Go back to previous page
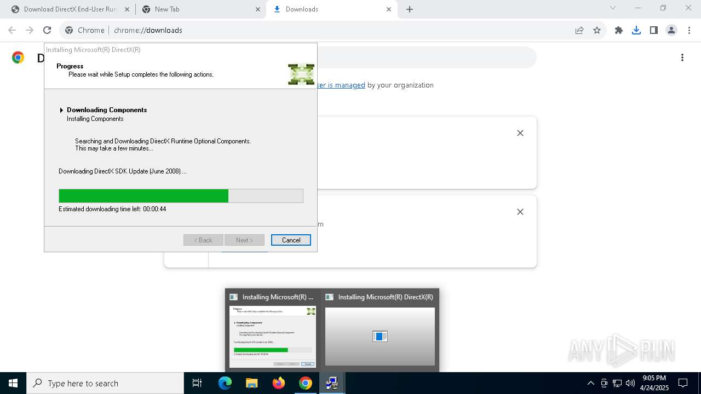The image size is (701, 394). 12,30
